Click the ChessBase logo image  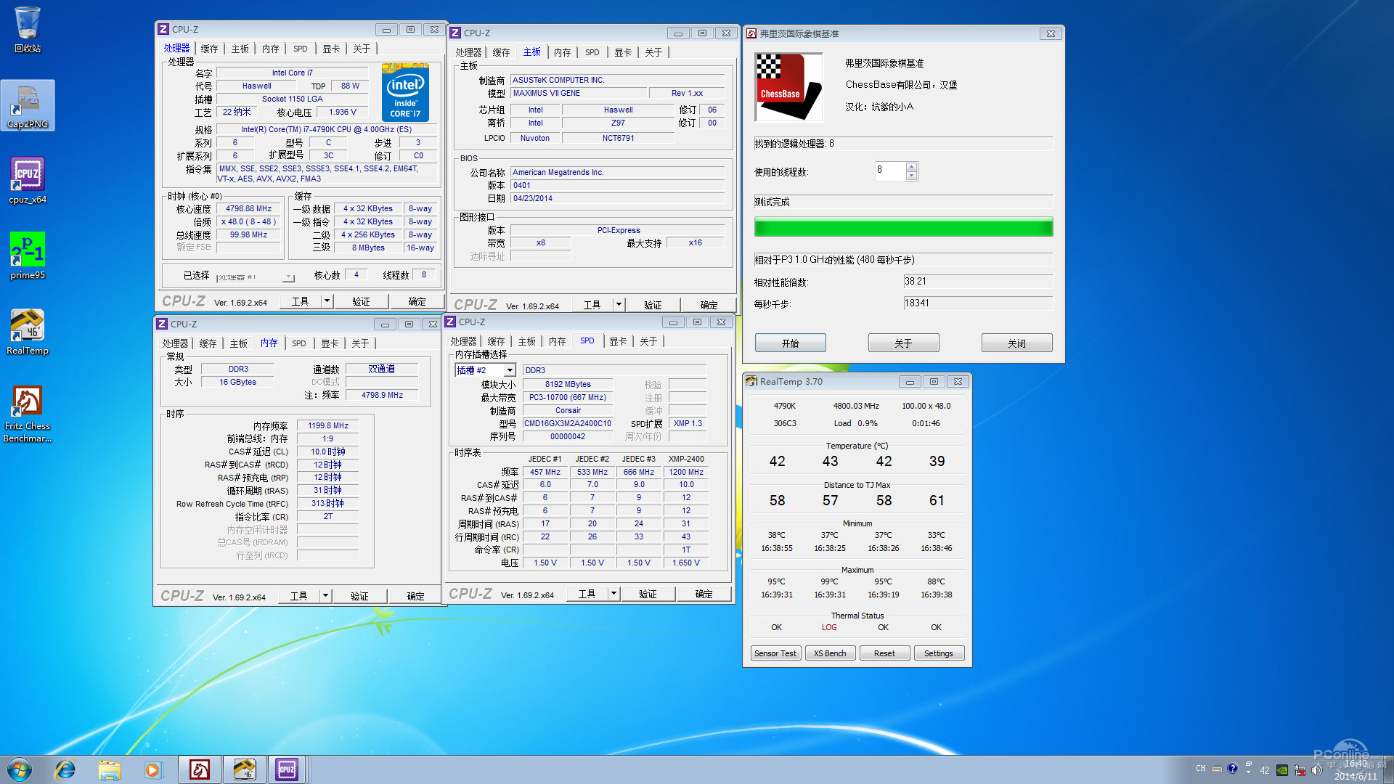coord(789,87)
